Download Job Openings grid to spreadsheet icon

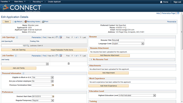[61, 37]
